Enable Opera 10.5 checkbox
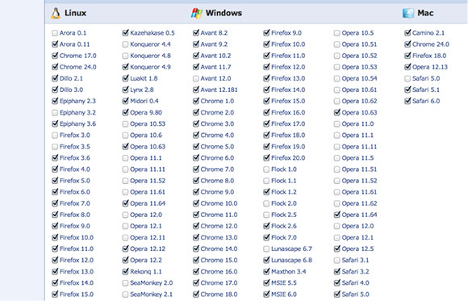468x301 pixels. coord(337,33)
